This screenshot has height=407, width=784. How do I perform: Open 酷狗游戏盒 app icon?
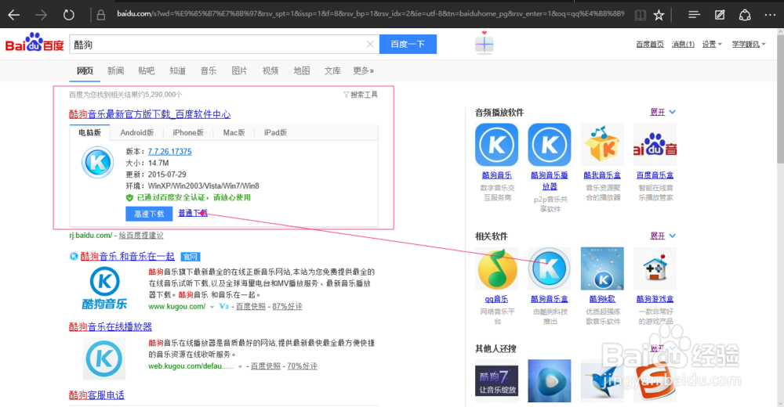point(655,268)
